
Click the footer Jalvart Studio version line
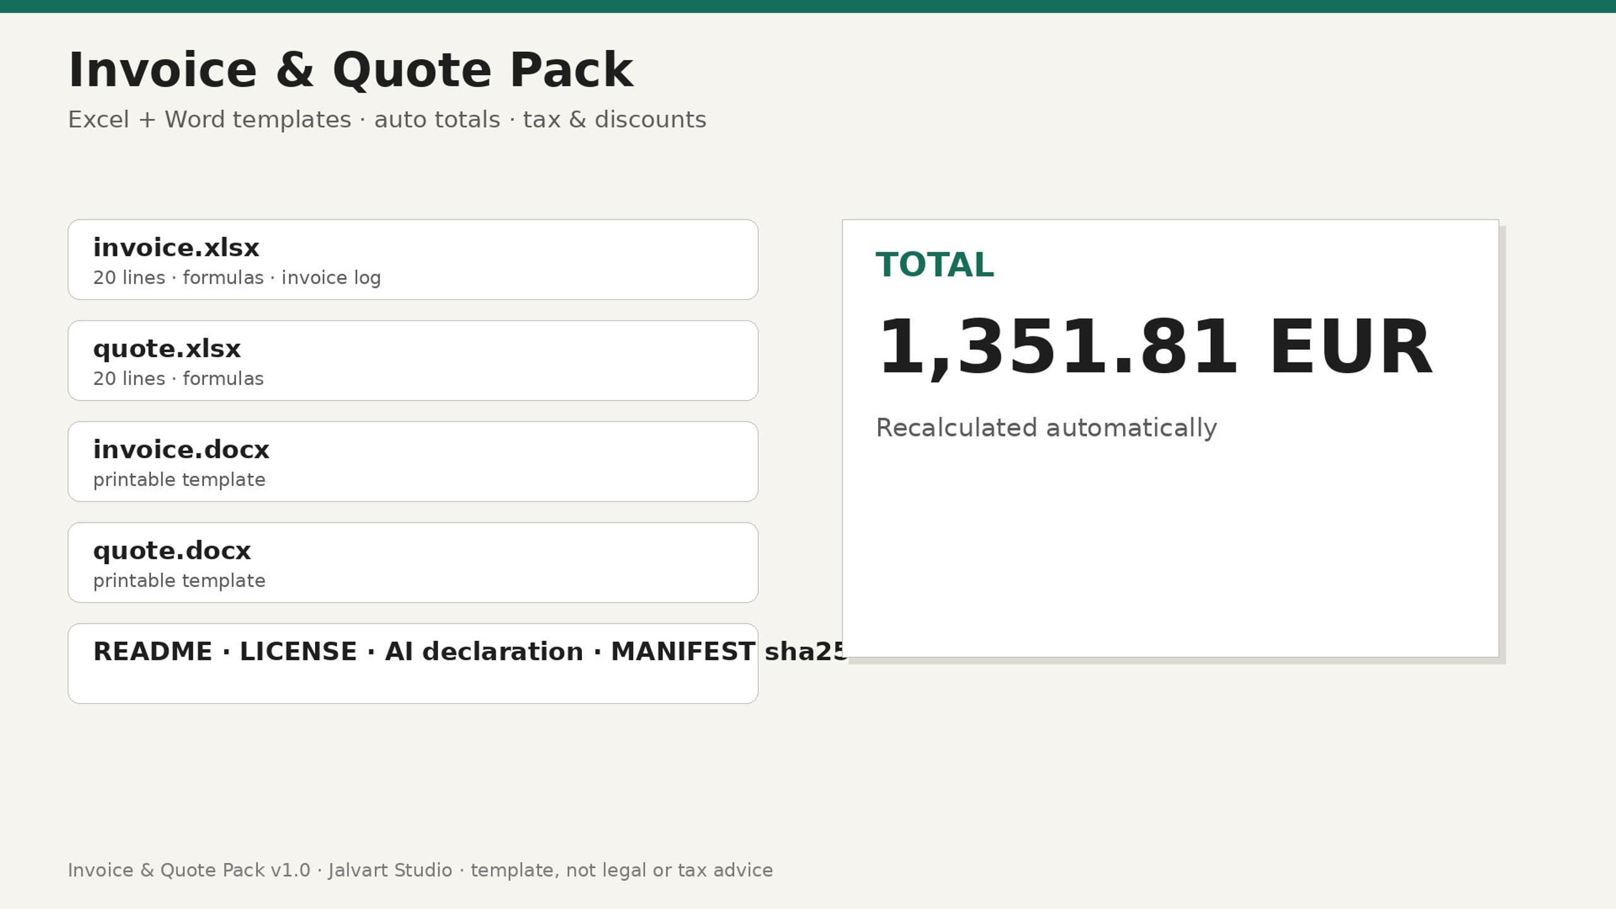pyautogui.click(x=420, y=870)
